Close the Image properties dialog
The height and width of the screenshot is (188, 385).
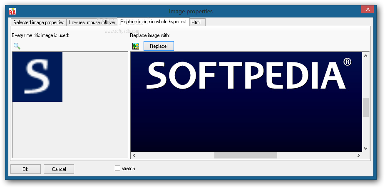click(368, 10)
